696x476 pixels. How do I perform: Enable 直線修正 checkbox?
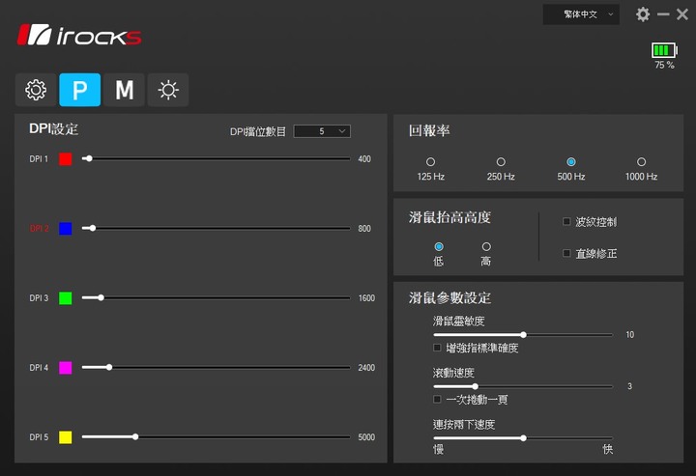pos(566,253)
